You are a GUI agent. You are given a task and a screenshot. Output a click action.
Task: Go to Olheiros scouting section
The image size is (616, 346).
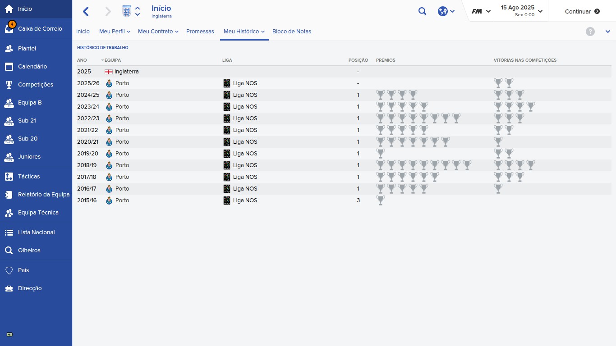coord(29,250)
